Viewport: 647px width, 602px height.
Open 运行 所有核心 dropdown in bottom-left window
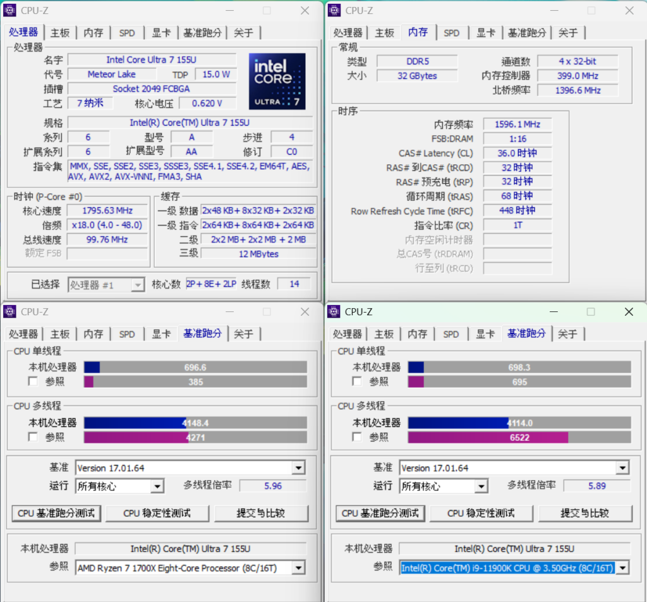pos(119,486)
